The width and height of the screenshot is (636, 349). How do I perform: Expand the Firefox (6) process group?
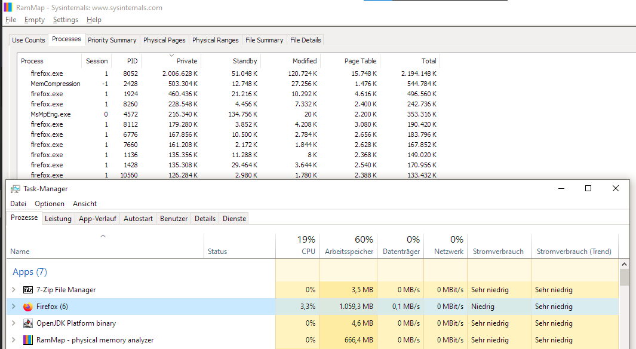[13, 307]
